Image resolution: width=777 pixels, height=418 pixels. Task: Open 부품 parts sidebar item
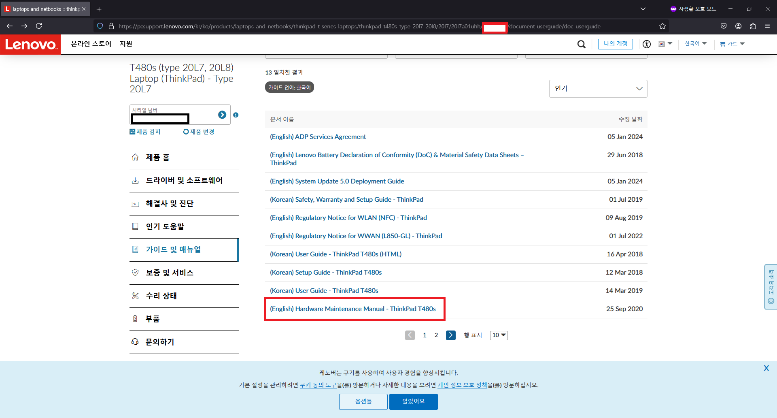tap(184, 319)
